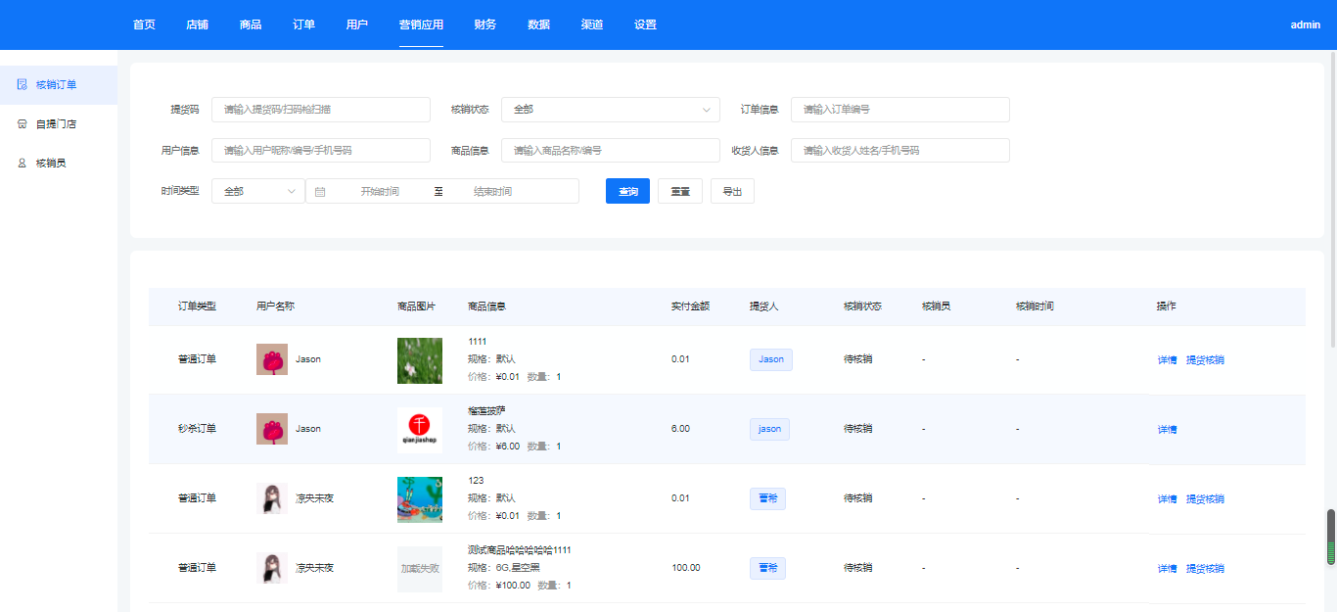Open 详情 for the 秒杀订单 row
1337x612 pixels.
1167,430
